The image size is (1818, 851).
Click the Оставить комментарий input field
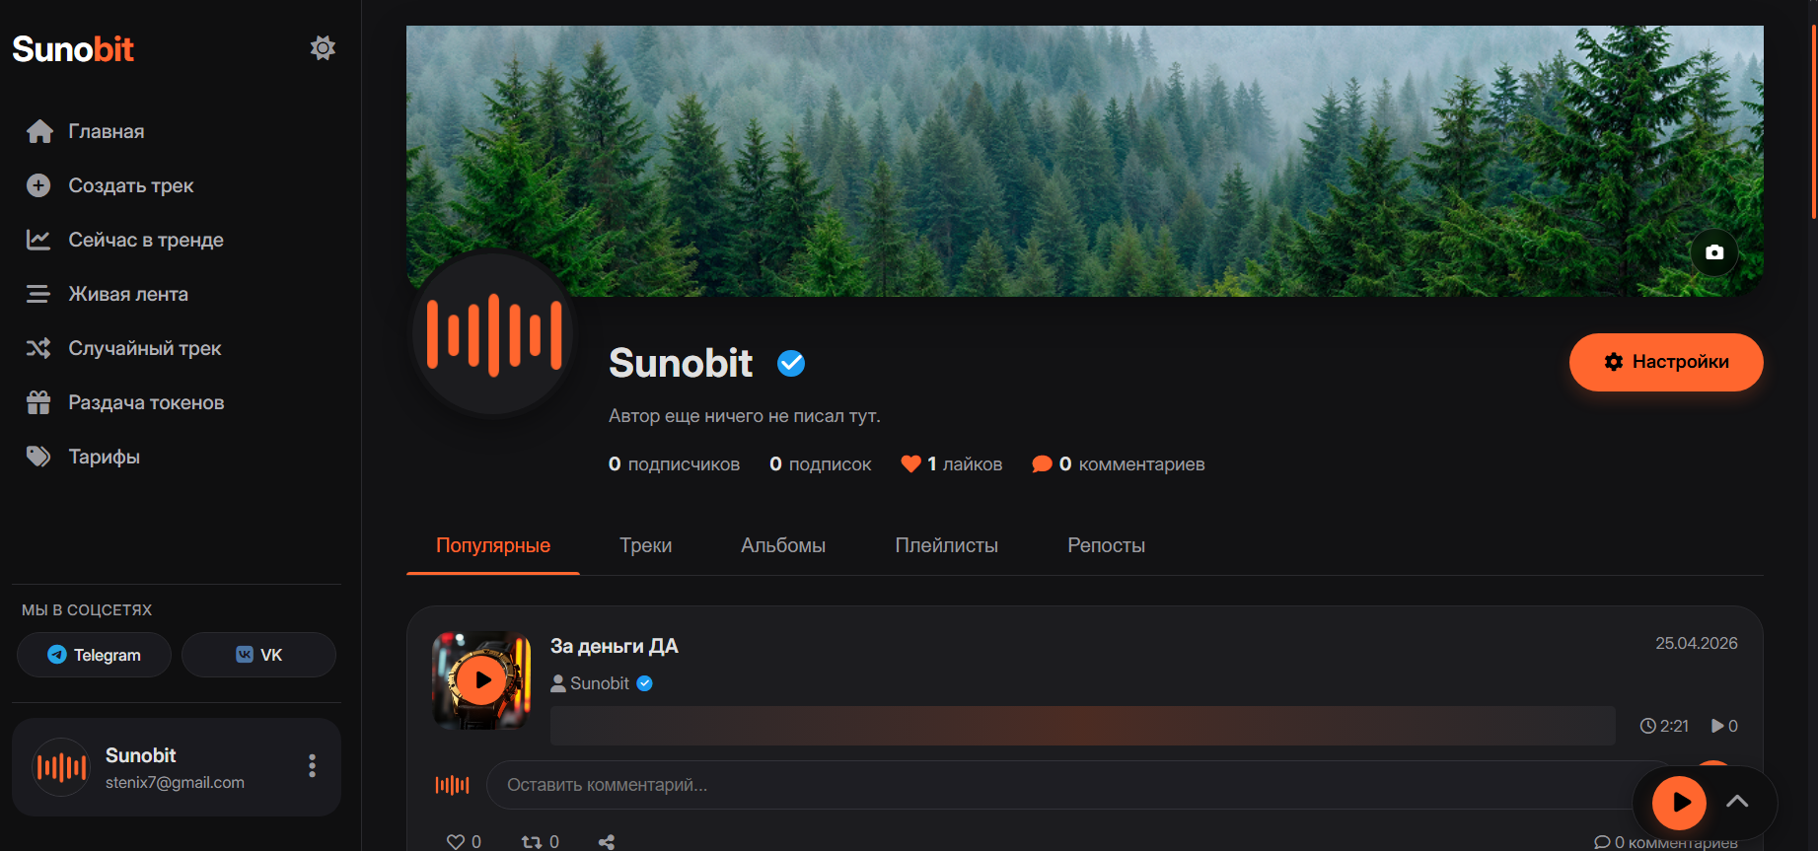pyautogui.click(x=1075, y=785)
